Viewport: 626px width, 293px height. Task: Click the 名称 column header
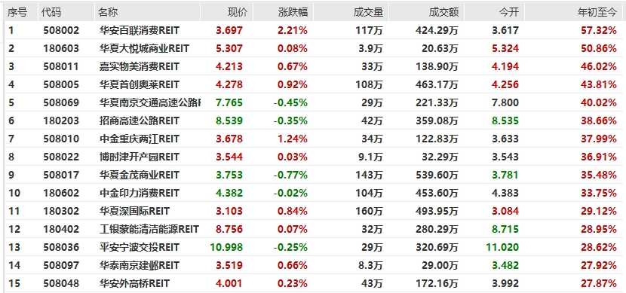pos(108,12)
